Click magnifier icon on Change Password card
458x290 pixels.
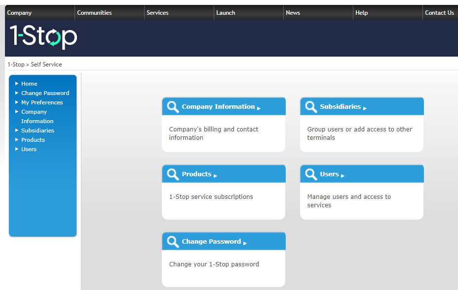[173, 242]
